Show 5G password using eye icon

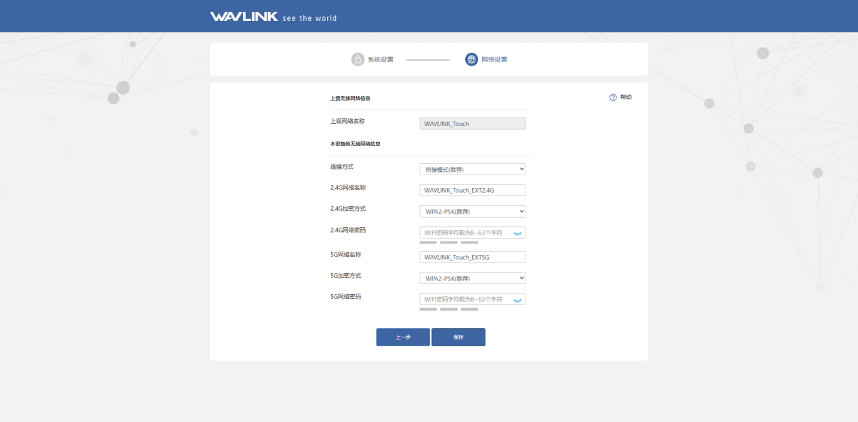[x=517, y=300]
